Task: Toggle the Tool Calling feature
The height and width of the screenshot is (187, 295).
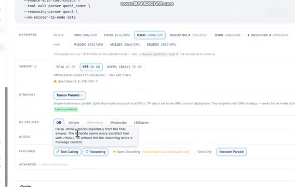Action: pos(67,152)
